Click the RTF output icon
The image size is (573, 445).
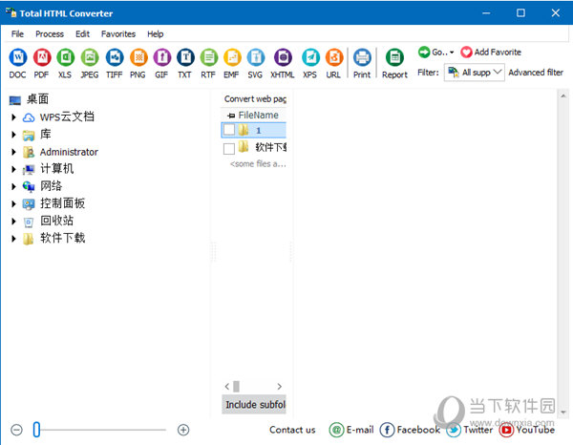(209, 57)
